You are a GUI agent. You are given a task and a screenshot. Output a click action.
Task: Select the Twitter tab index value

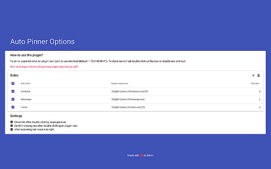pyautogui.click(x=259, y=107)
